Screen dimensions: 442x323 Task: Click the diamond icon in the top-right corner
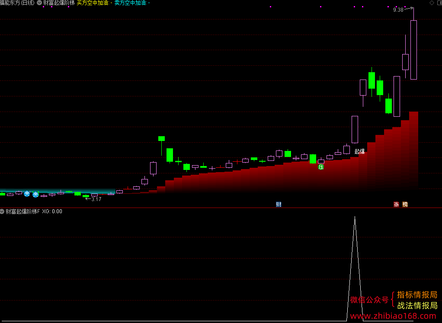click(x=432, y=3)
